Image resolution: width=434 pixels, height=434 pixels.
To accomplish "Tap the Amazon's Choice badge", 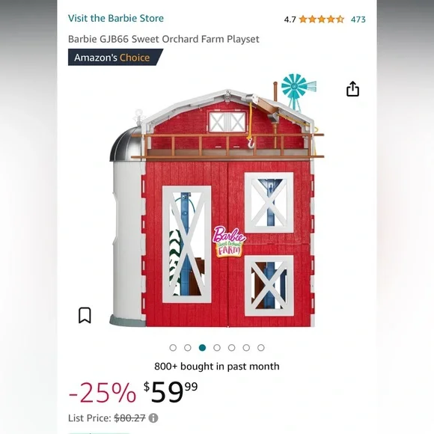I will coord(115,58).
